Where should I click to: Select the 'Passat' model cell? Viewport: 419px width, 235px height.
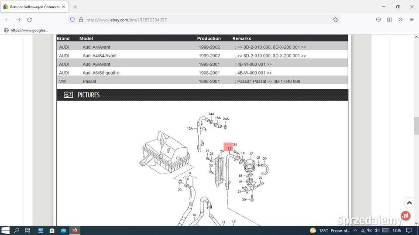point(89,82)
